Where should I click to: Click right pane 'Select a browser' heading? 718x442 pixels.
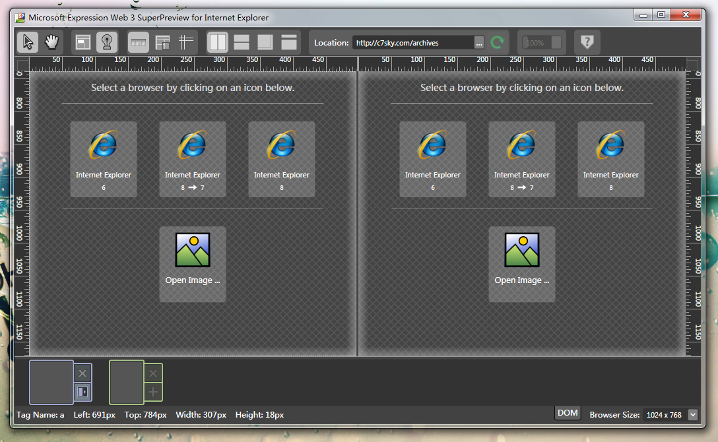[x=522, y=87]
